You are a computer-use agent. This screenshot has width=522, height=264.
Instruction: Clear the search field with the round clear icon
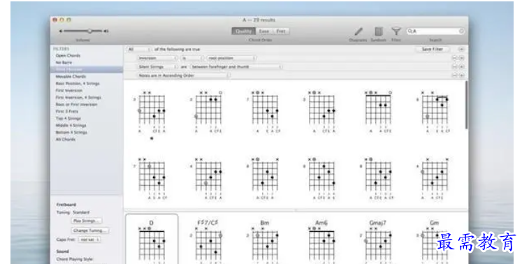pos(461,31)
